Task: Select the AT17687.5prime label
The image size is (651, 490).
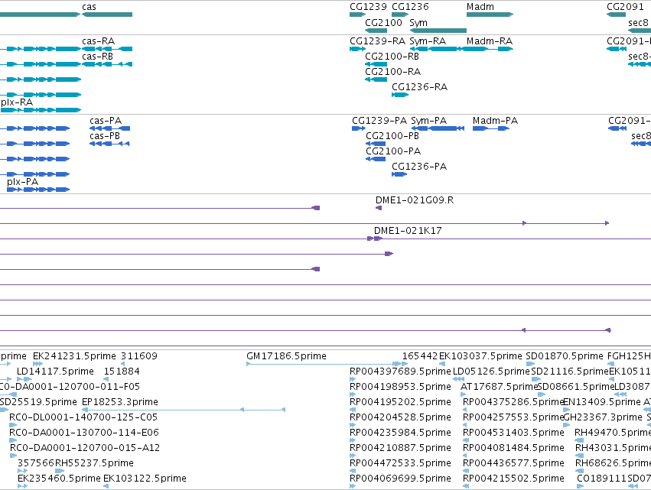Action: (x=500, y=387)
